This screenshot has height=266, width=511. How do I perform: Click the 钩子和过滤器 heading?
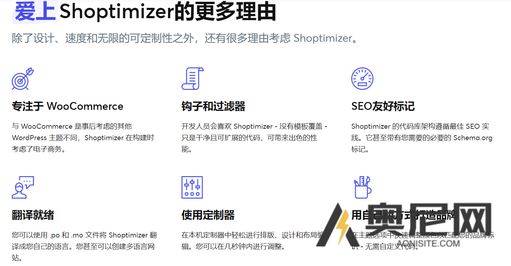[213, 106]
